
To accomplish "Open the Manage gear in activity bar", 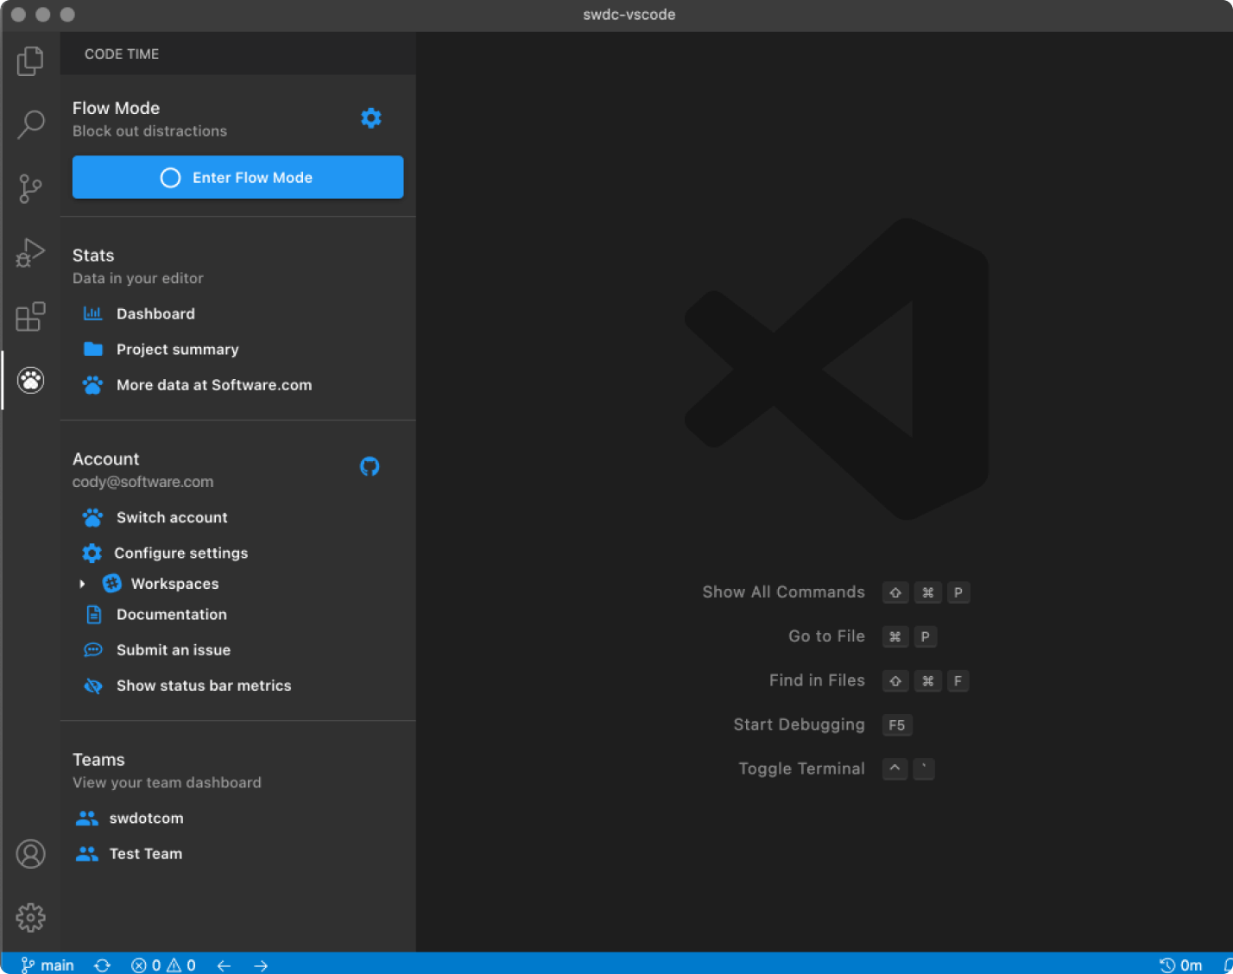I will click(x=30, y=917).
